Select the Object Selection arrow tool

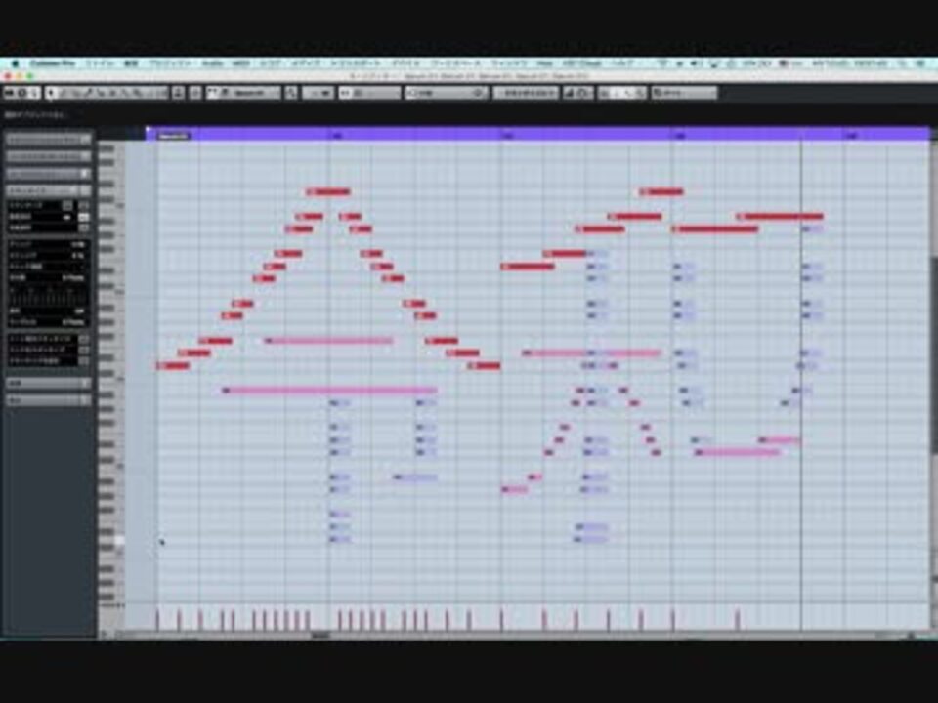click(x=51, y=93)
